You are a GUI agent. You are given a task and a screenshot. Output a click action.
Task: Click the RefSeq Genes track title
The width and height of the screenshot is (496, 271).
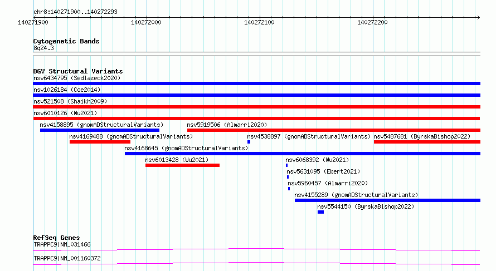(x=56, y=238)
